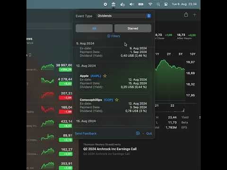
Task: Open the Wi-Fi menu bar icon
Action: [150, 4]
